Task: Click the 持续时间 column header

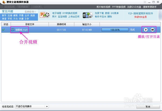Action: pos(61,24)
